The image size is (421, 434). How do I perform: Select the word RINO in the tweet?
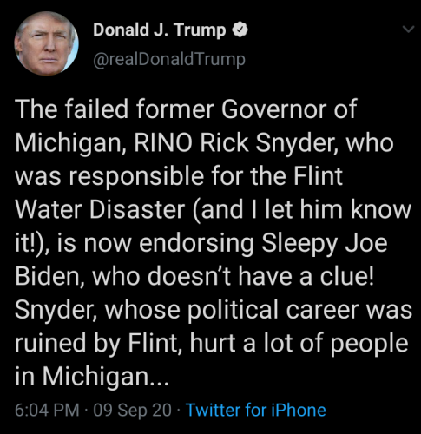tap(163, 142)
